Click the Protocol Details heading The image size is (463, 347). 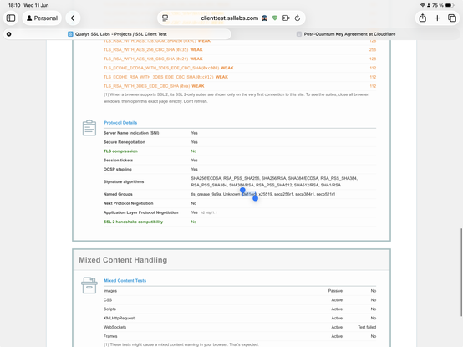[x=120, y=123]
